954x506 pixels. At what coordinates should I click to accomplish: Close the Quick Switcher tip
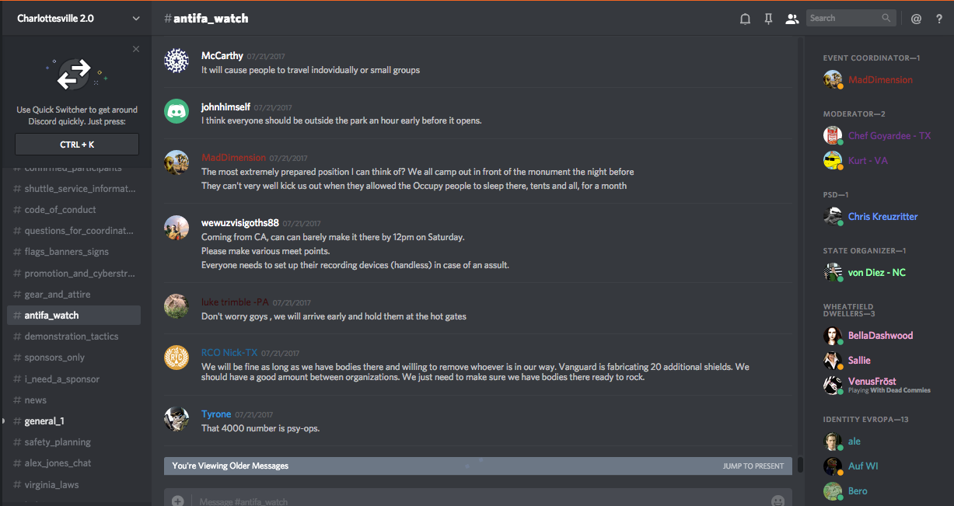click(x=136, y=49)
